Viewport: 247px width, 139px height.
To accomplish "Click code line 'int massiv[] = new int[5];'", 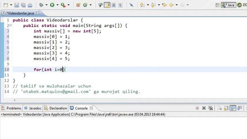I will tap(67, 31).
